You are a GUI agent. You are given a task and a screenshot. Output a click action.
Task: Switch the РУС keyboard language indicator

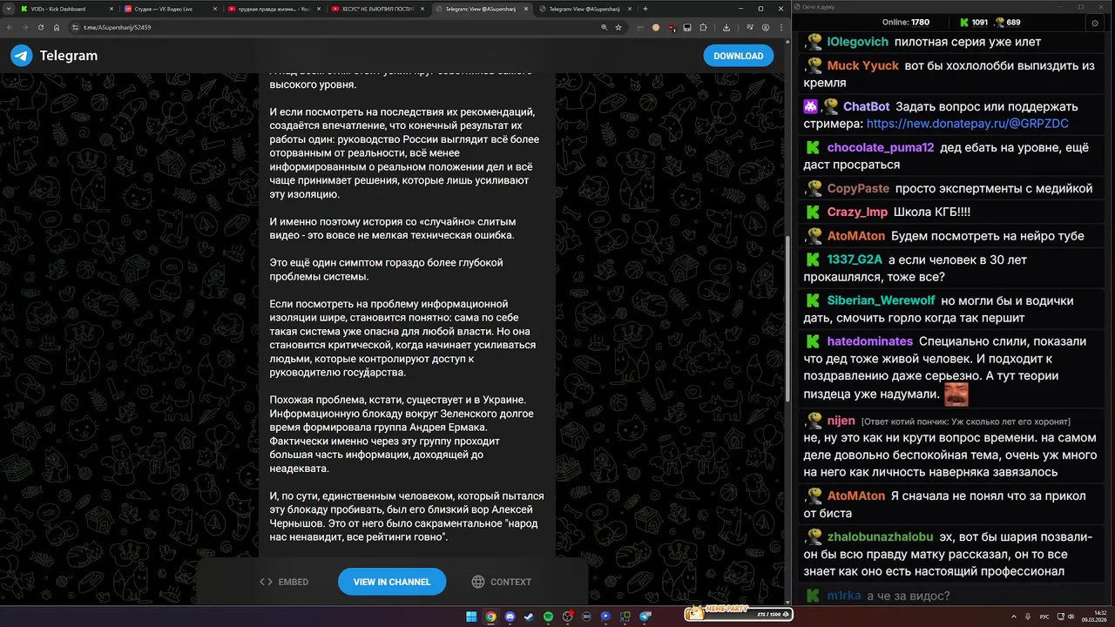[1044, 617]
